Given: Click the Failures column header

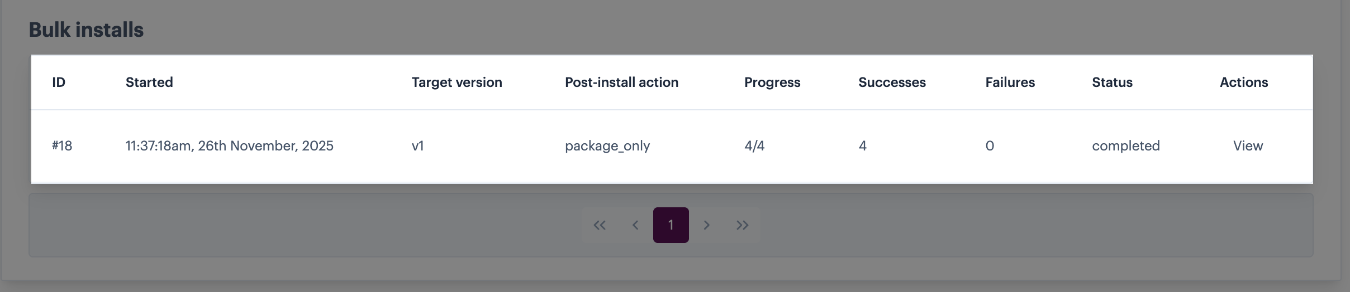Looking at the screenshot, I should pyautogui.click(x=1010, y=82).
